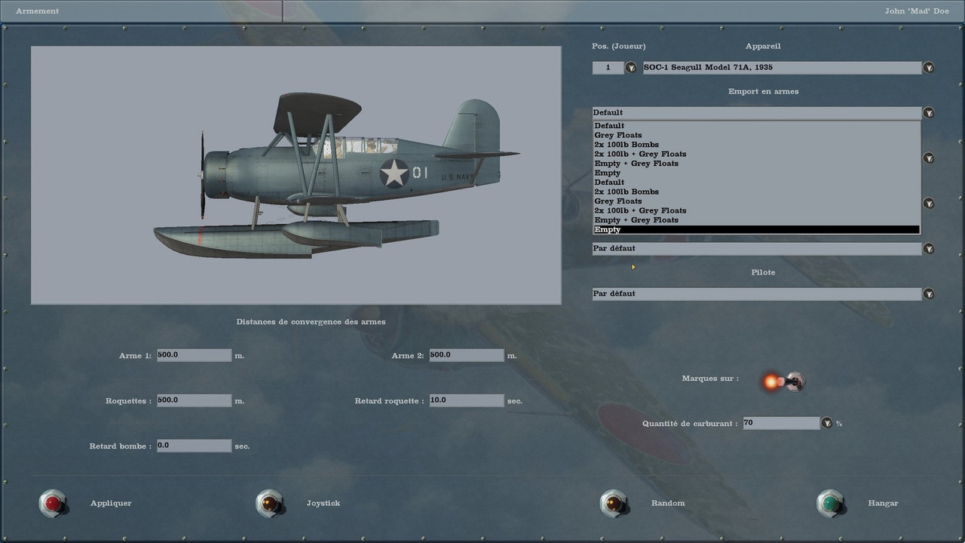Click the Retard bombe delay field
This screenshot has width=965, height=543.
[x=194, y=446]
